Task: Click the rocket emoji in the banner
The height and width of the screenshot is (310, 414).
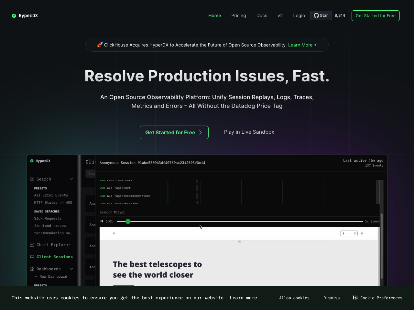Action: click(x=100, y=45)
